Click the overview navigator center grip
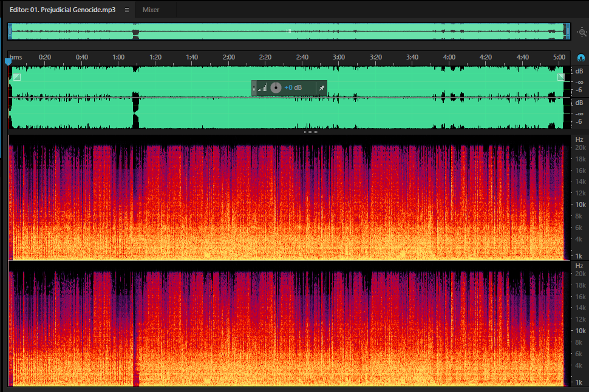589x392 pixels. coord(288,31)
